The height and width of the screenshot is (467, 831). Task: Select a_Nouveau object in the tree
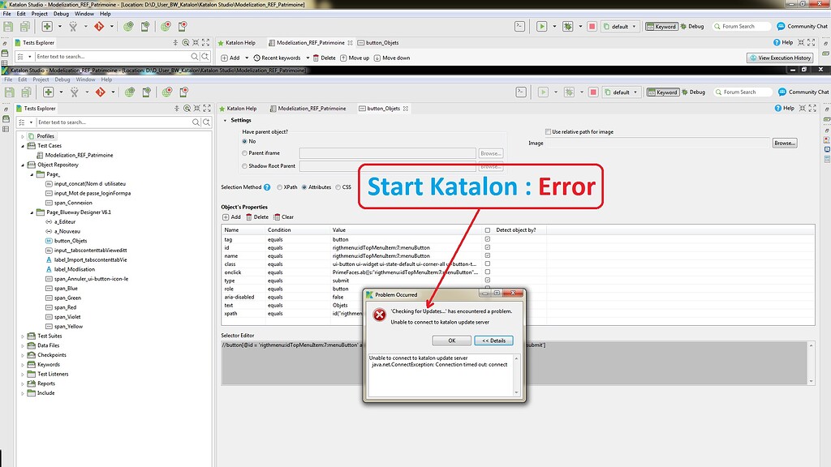(67, 231)
